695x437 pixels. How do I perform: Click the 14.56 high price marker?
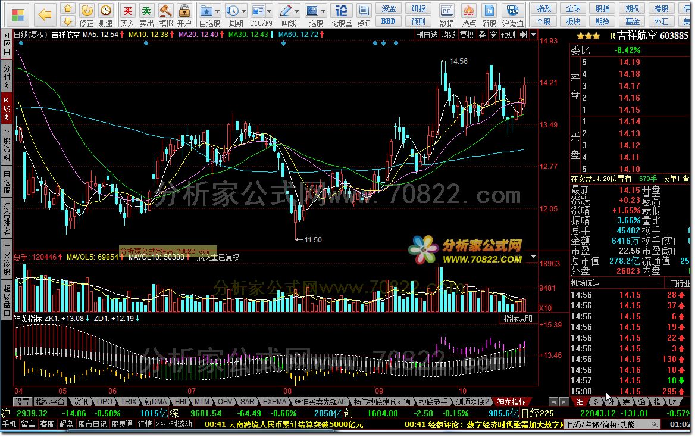pyautogui.click(x=458, y=61)
